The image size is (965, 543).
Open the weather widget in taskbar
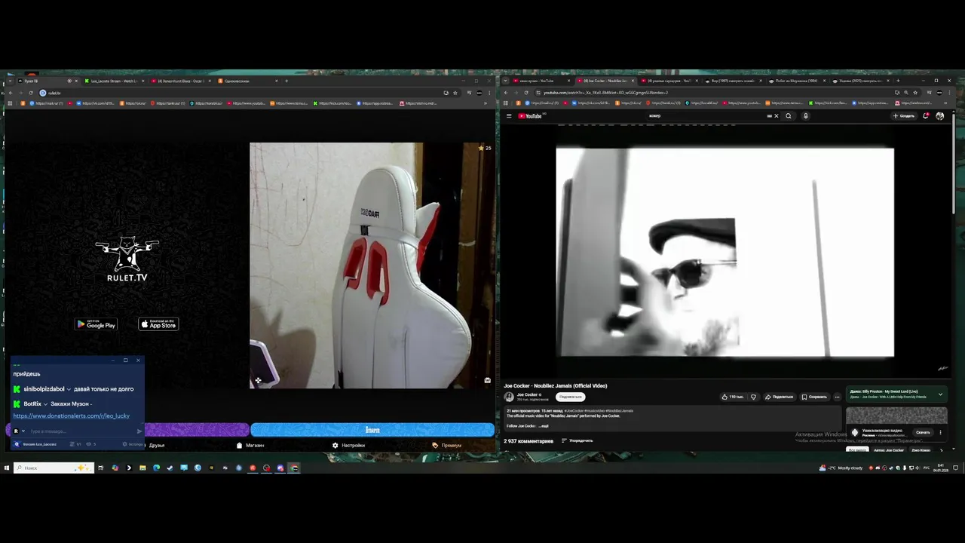click(x=842, y=468)
